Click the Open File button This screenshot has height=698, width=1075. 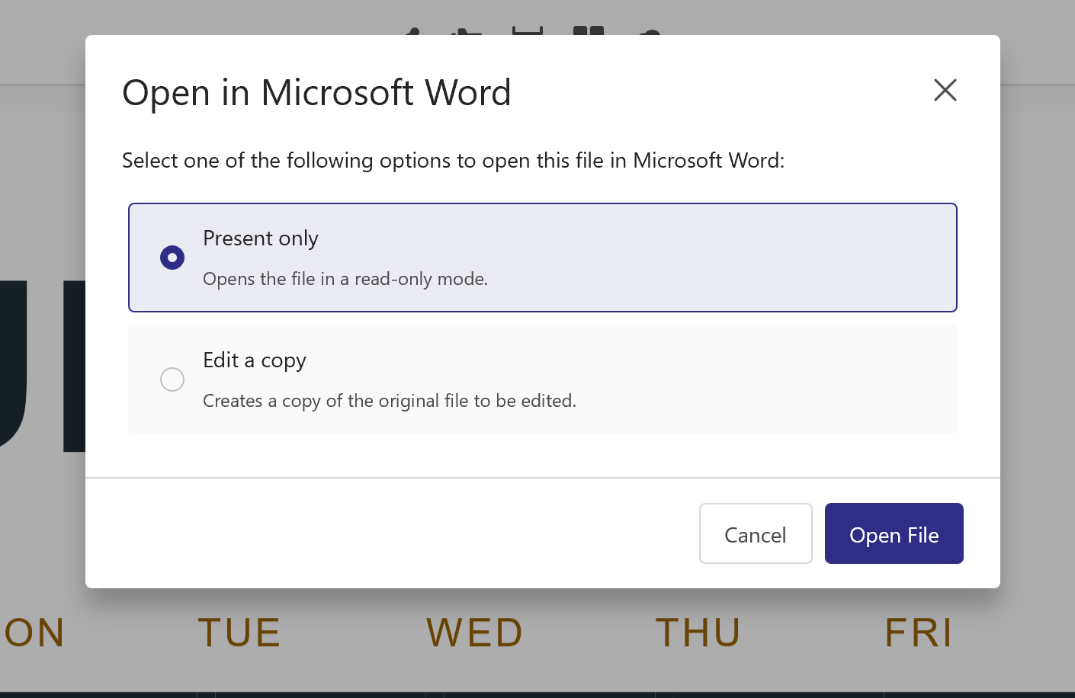pyautogui.click(x=894, y=533)
